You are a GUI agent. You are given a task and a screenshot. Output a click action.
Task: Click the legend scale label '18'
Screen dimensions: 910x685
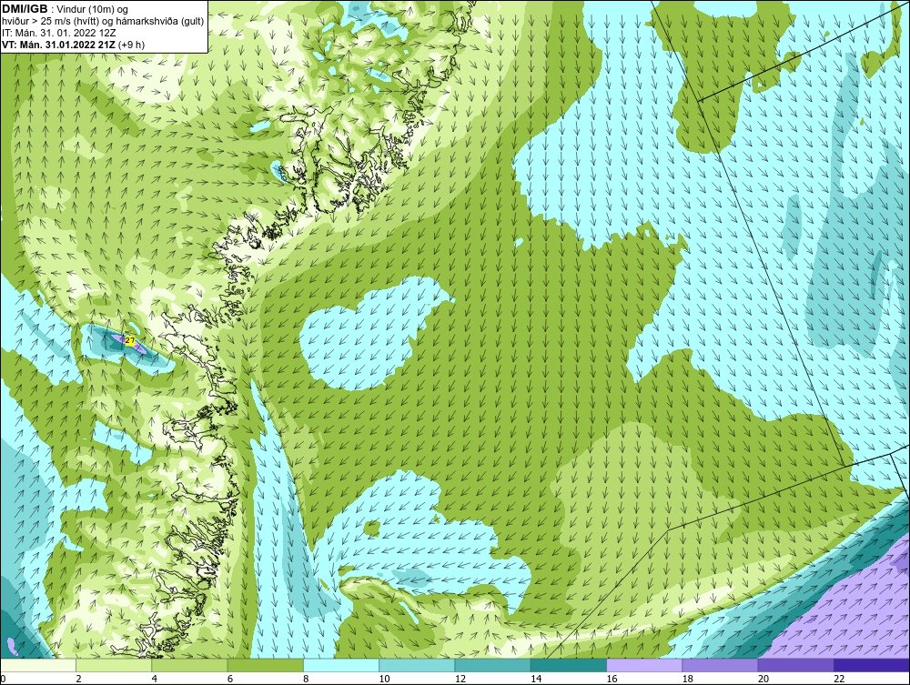pyautogui.click(x=688, y=680)
